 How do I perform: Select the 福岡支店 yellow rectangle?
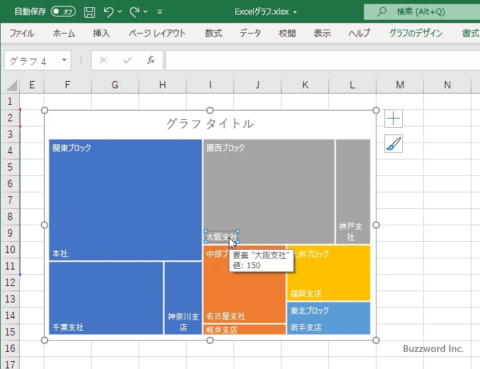[328, 273]
